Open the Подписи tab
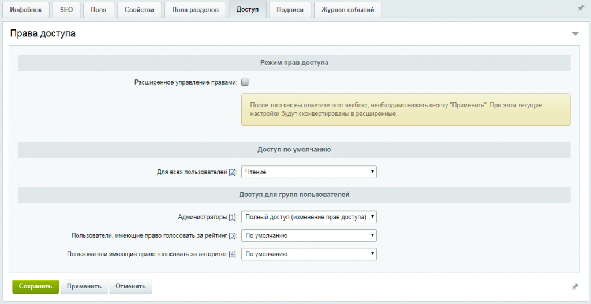The width and height of the screenshot is (591, 304). 290,10
